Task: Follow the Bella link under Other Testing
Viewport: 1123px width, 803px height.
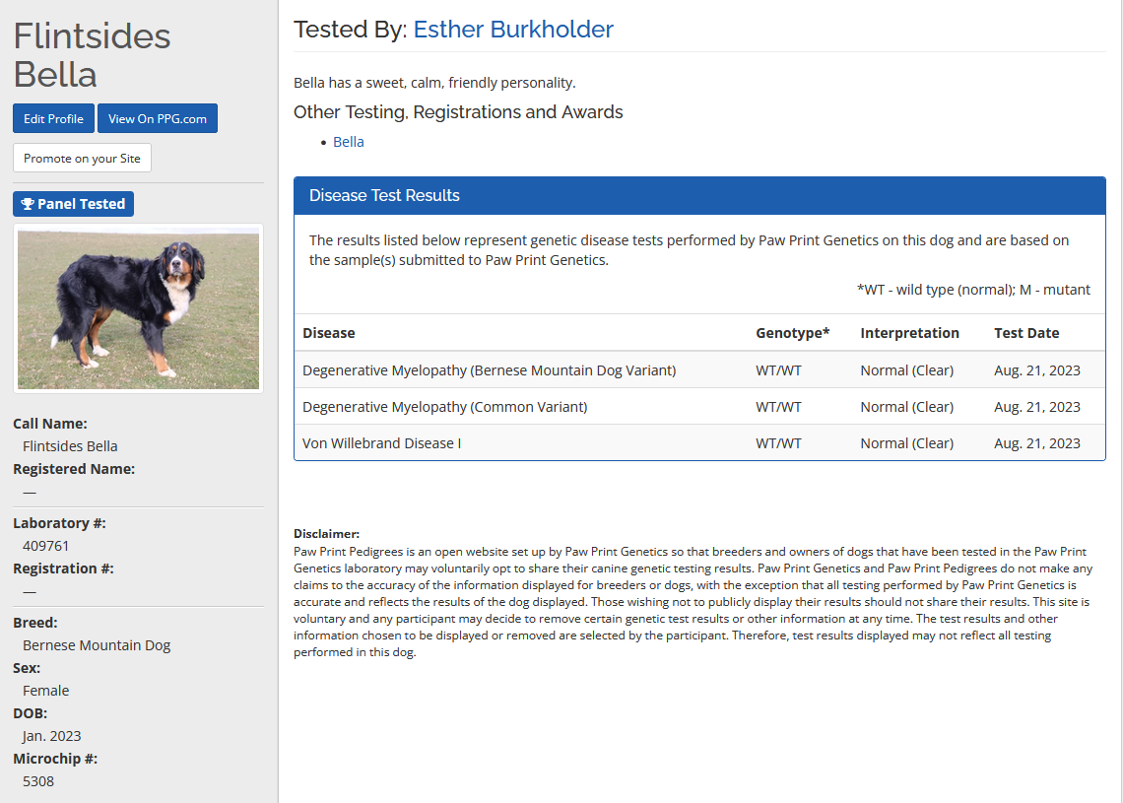Action: (349, 142)
